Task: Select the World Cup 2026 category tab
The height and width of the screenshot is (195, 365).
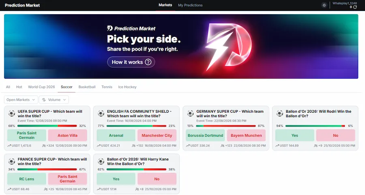Action: pyautogui.click(x=41, y=87)
